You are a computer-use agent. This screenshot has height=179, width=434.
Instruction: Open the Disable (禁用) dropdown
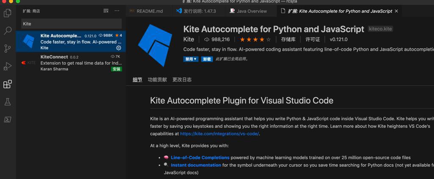point(191,59)
